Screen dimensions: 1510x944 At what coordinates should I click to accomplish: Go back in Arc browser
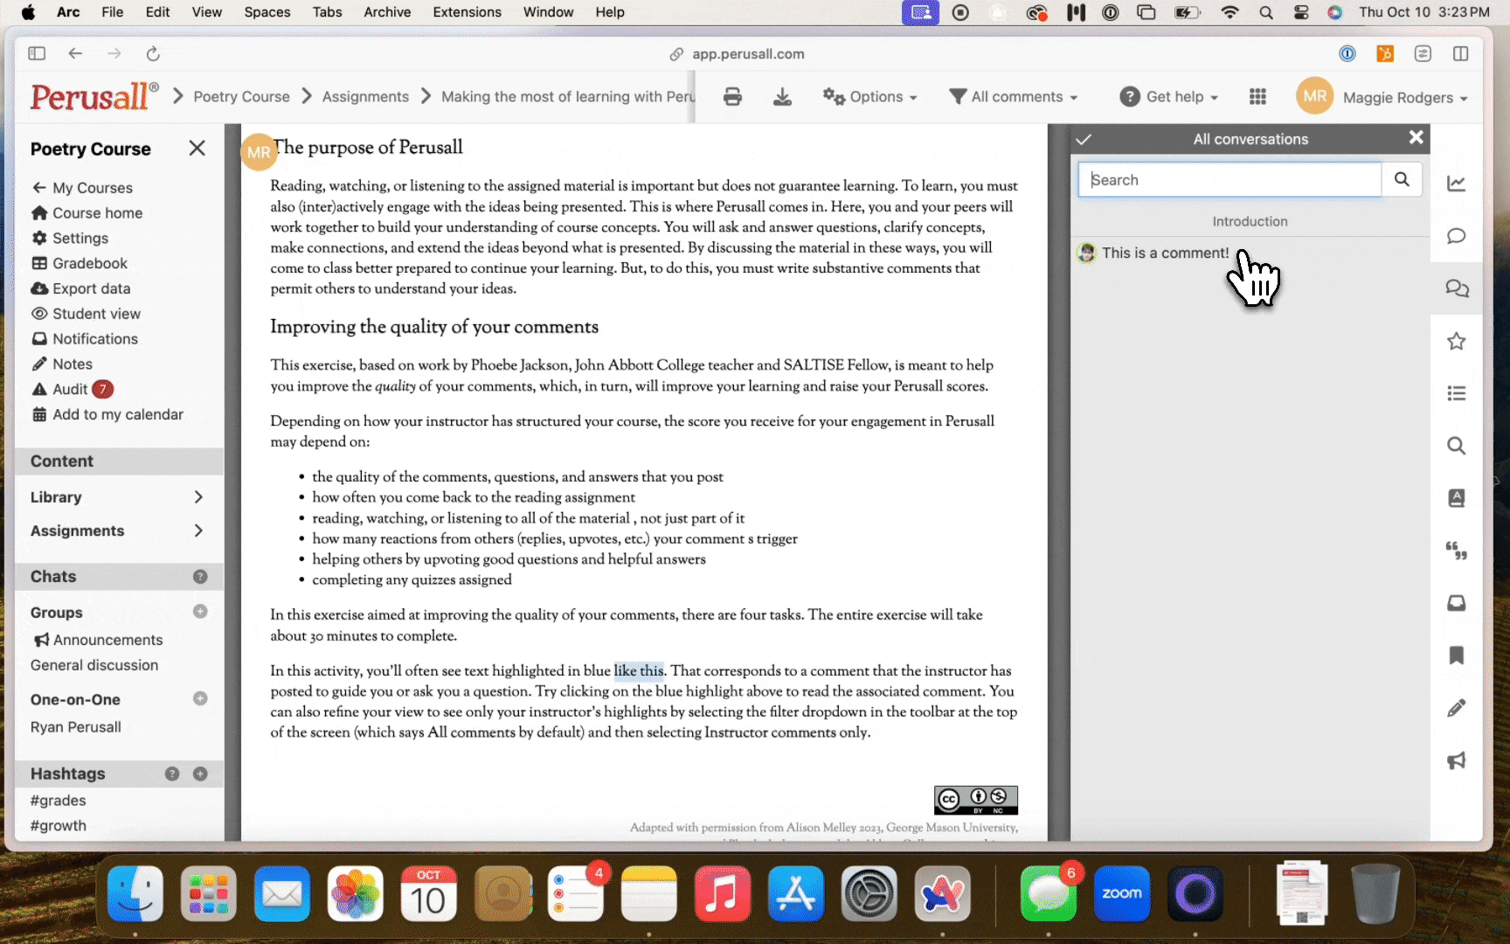(75, 53)
